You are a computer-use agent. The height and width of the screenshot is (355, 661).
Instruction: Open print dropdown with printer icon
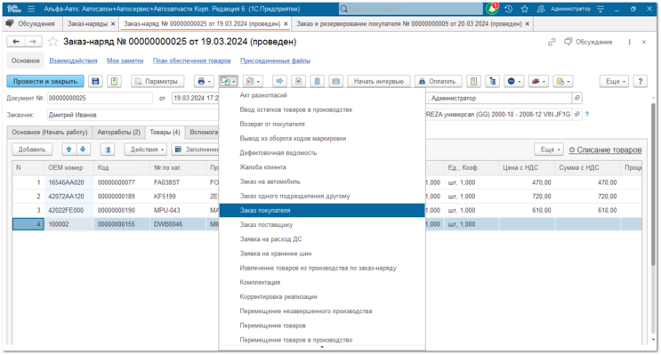(204, 81)
